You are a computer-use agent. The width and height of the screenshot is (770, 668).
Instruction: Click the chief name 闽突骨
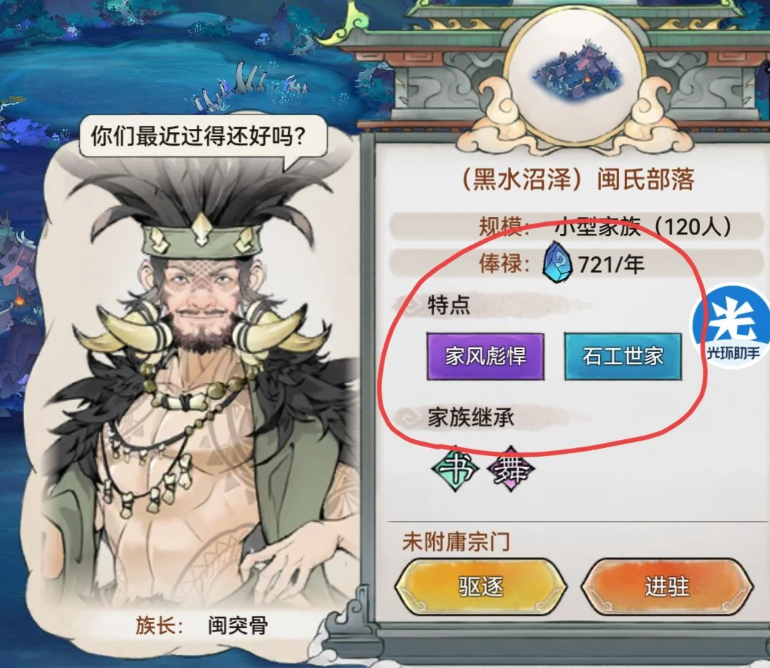click(238, 625)
